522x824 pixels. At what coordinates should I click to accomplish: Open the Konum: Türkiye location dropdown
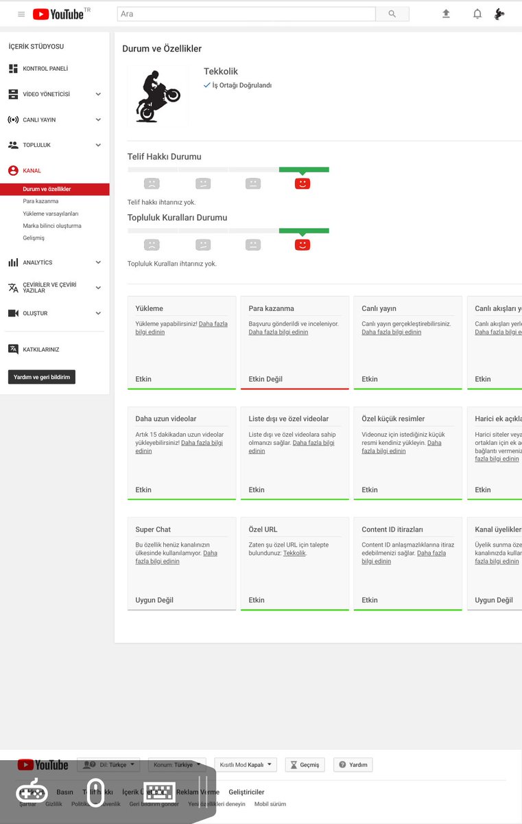177,765
